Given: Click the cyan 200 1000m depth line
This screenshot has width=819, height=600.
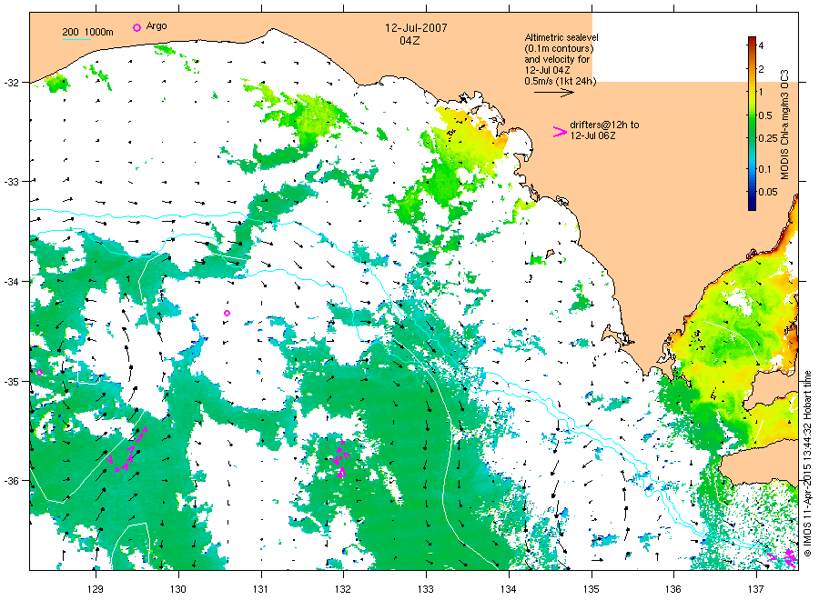Looking at the screenshot, I should pyautogui.click(x=76, y=39).
